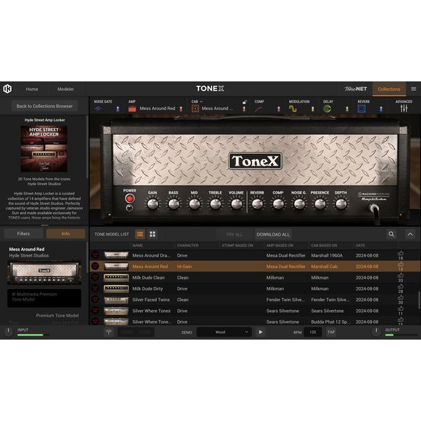Like the Mess Around Ora... tone model
The width and height of the screenshot is (421, 421).
click(x=401, y=253)
